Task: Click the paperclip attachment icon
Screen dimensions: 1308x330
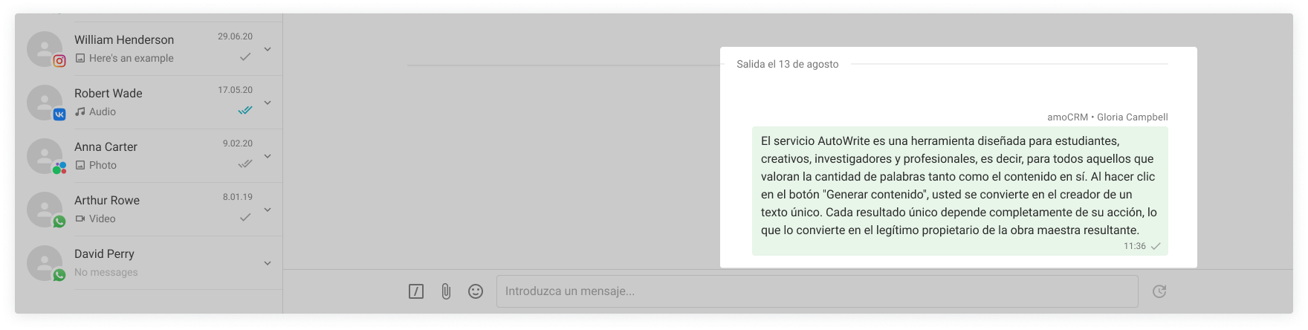Action: pos(446,291)
